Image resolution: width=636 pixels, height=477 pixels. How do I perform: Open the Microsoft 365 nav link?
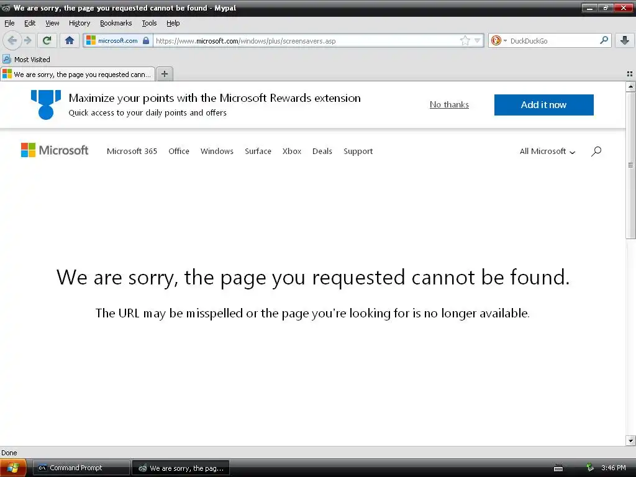pos(132,152)
